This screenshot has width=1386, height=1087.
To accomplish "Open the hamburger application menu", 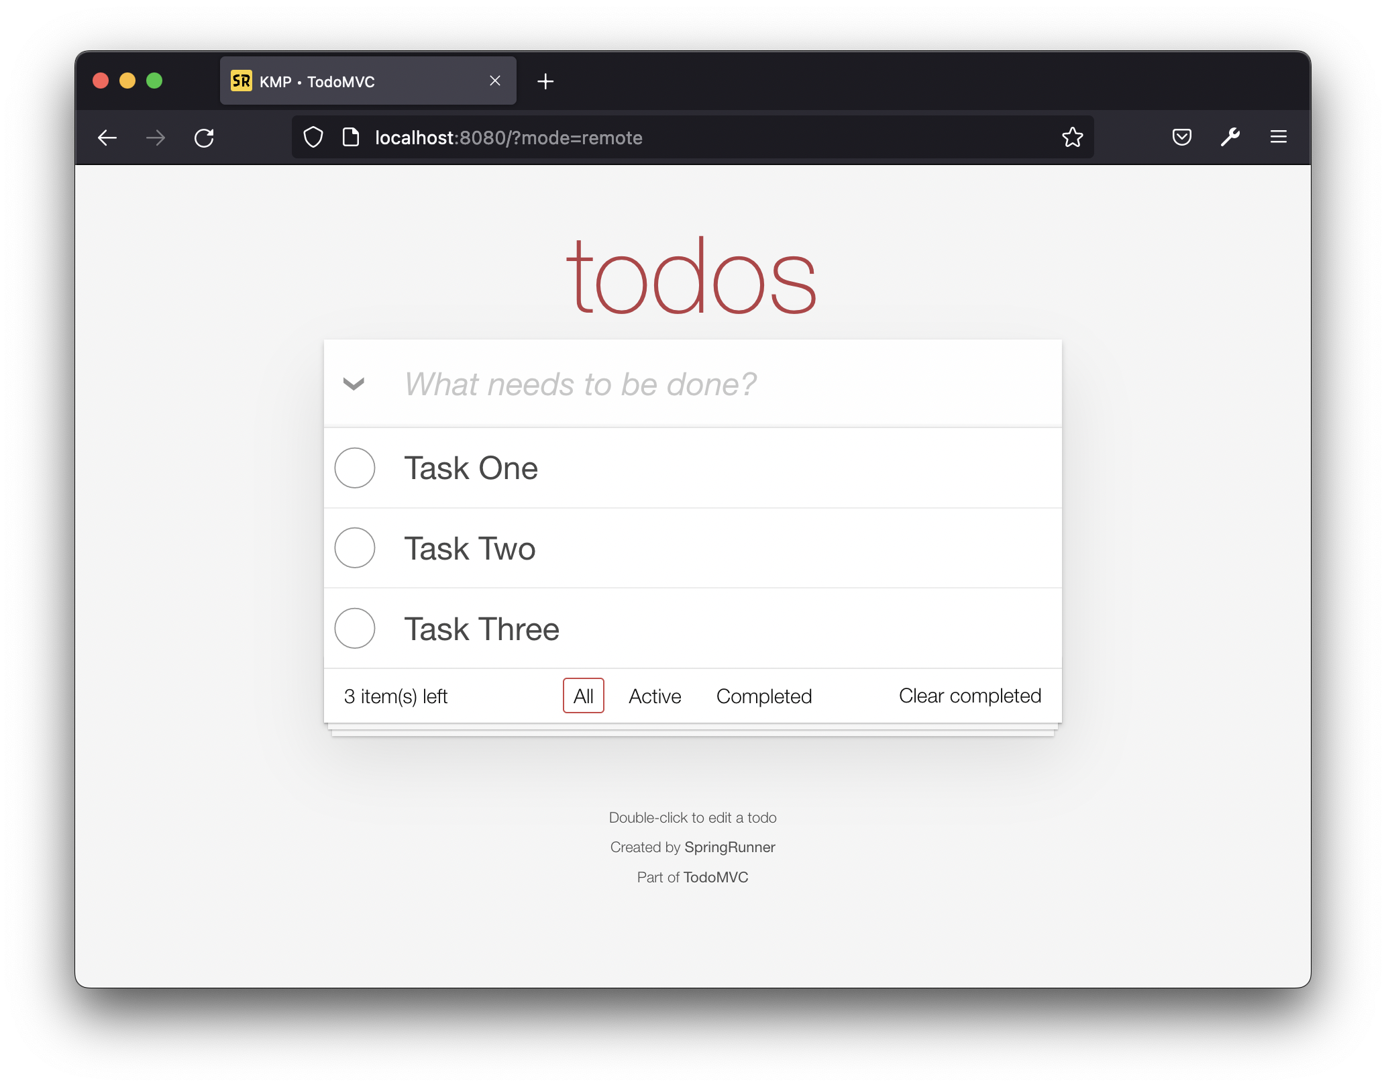I will pyautogui.click(x=1278, y=138).
